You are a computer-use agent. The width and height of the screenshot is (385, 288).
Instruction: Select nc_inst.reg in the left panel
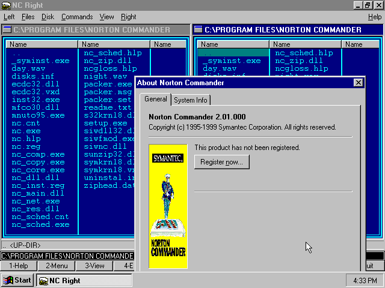tap(38, 185)
